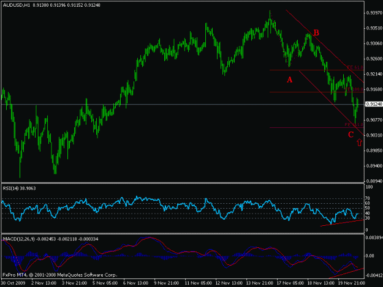Click the MACD scale value -0.00412

[x=374, y=275]
